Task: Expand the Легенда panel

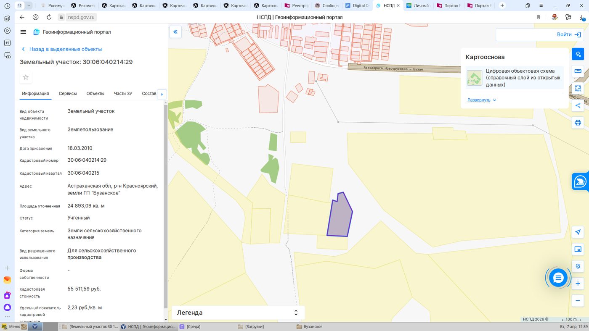Action: pyautogui.click(x=238, y=313)
